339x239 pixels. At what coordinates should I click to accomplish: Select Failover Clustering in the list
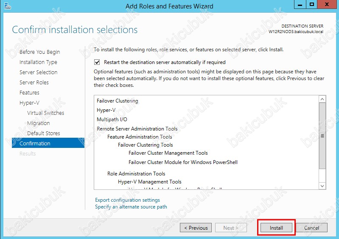tap(118, 101)
